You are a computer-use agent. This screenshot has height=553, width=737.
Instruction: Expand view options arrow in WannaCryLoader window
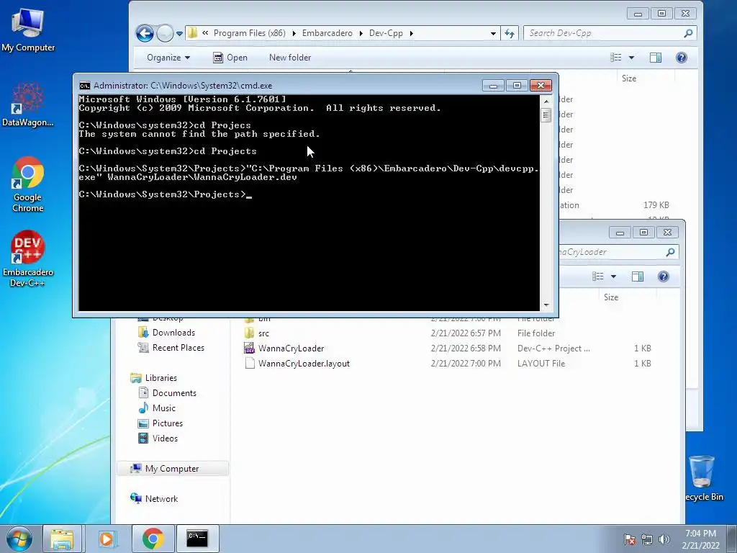[x=613, y=276]
